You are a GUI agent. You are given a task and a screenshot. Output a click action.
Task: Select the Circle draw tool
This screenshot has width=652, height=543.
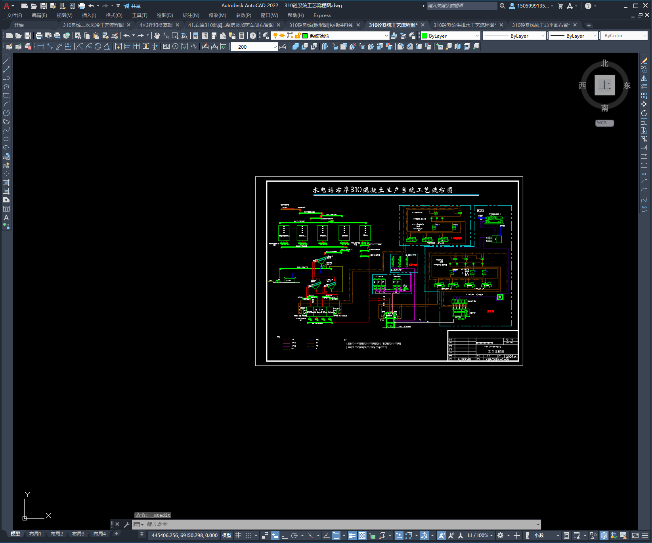(x=6, y=113)
